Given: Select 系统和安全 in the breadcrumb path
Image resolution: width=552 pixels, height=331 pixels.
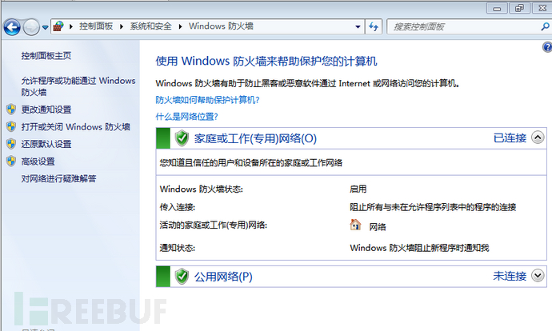Looking at the screenshot, I should [x=150, y=26].
